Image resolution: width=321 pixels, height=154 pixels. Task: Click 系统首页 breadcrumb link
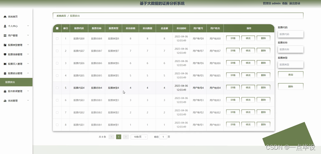click(x=62, y=16)
